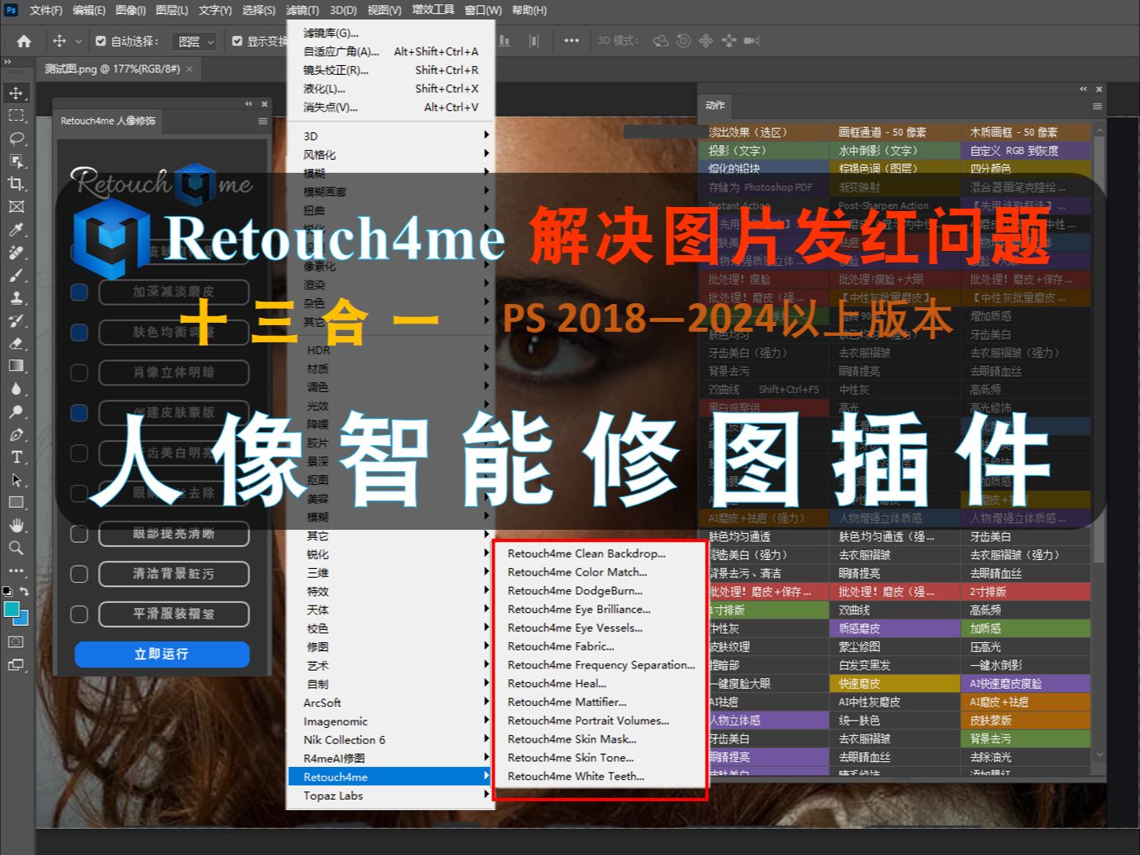Image resolution: width=1140 pixels, height=855 pixels.
Task: Select the Eyedropper tool
Action: click(x=16, y=230)
